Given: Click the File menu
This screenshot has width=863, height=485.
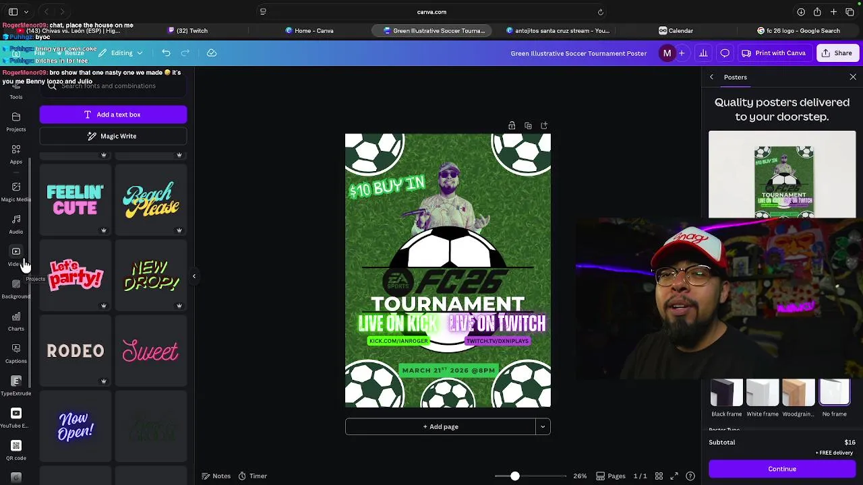Looking at the screenshot, I should point(40,53).
